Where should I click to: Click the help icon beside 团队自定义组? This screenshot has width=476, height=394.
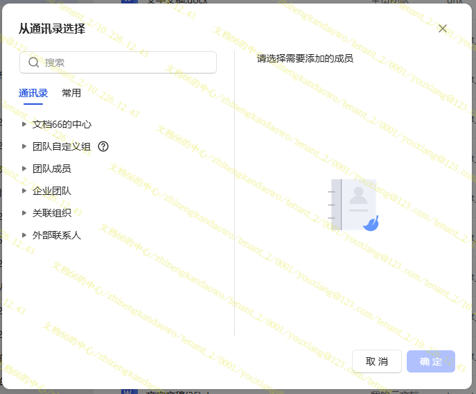[x=103, y=146]
